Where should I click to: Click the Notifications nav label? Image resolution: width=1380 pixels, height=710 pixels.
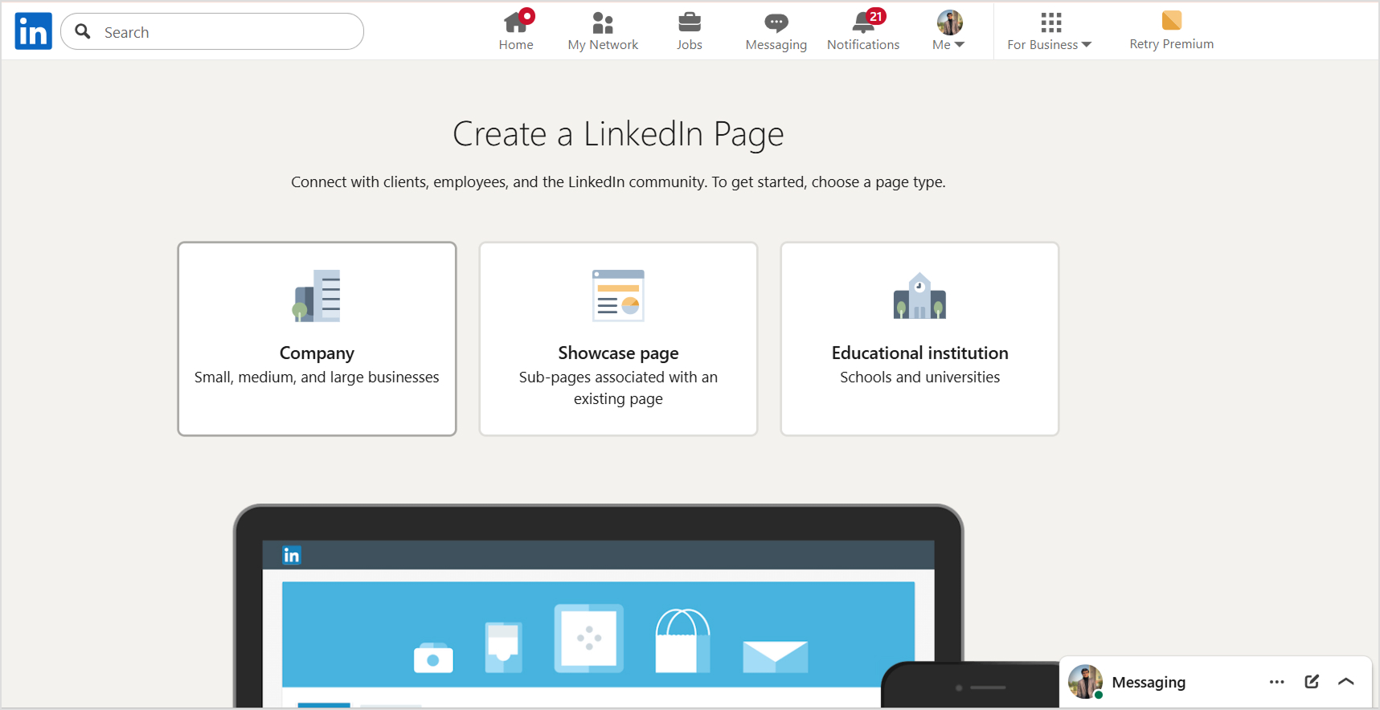863,45
